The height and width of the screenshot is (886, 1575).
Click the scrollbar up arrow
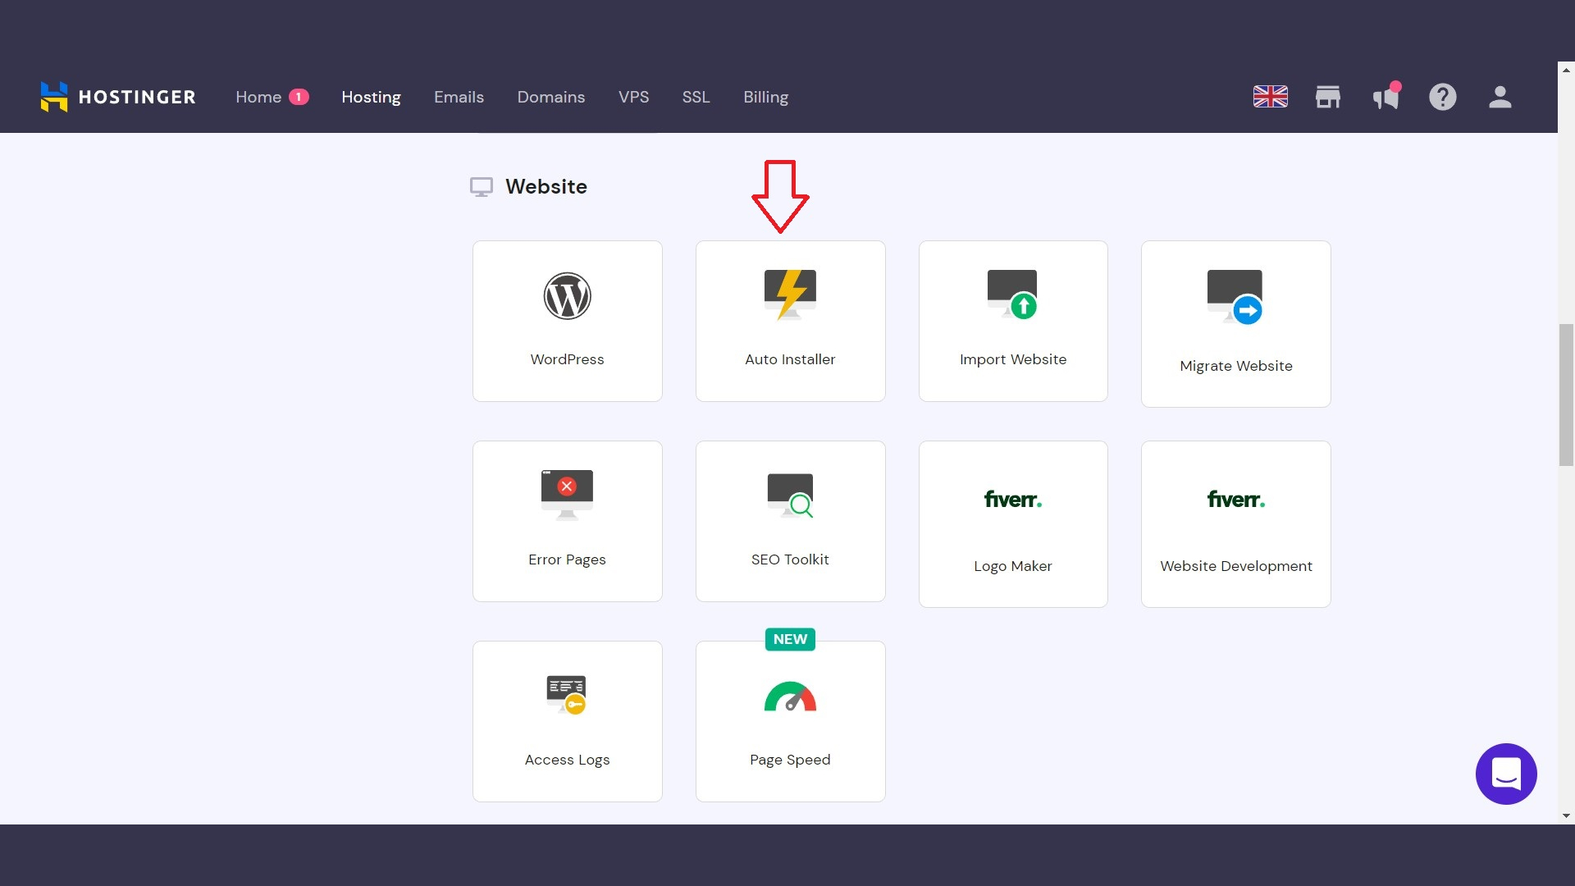pos(1566,70)
